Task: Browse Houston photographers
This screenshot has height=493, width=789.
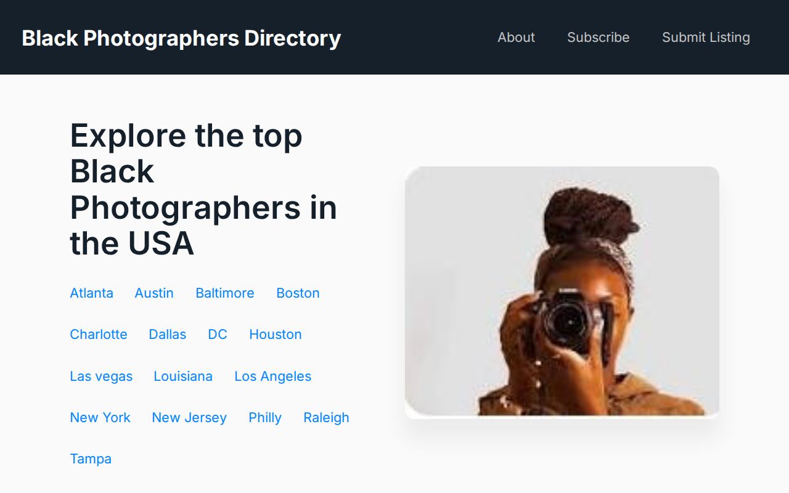Action: [x=275, y=334]
